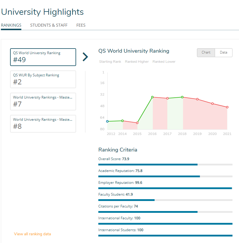Click the 2016 data point on chart
Image resolution: width=239 pixels, height=243 pixels.
click(152, 97)
